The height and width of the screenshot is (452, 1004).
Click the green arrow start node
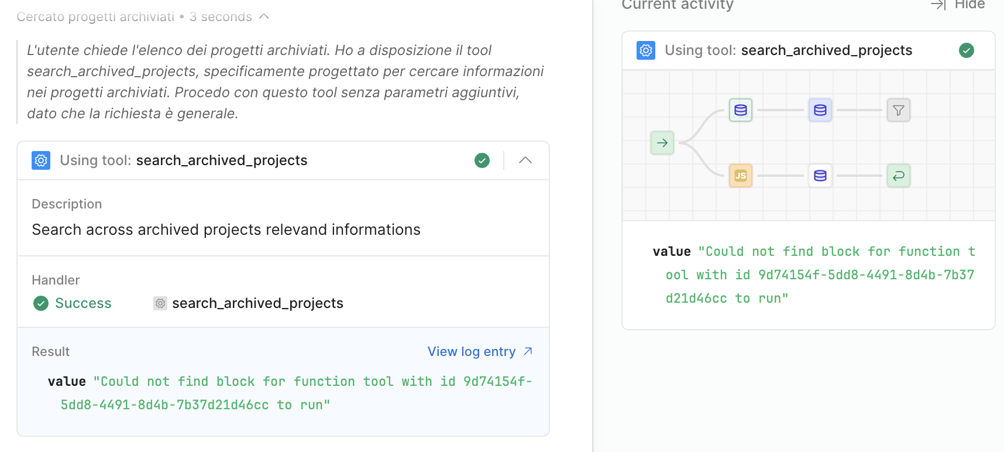[662, 143]
